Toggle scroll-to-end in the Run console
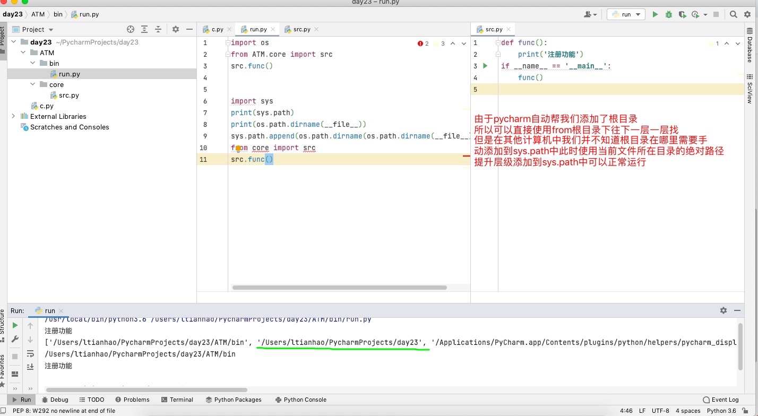Image resolution: width=758 pixels, height=416 pixels. pos(30,367)
